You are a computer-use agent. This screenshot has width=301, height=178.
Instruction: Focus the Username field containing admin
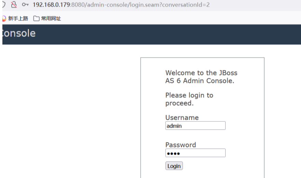click(195, 126)
